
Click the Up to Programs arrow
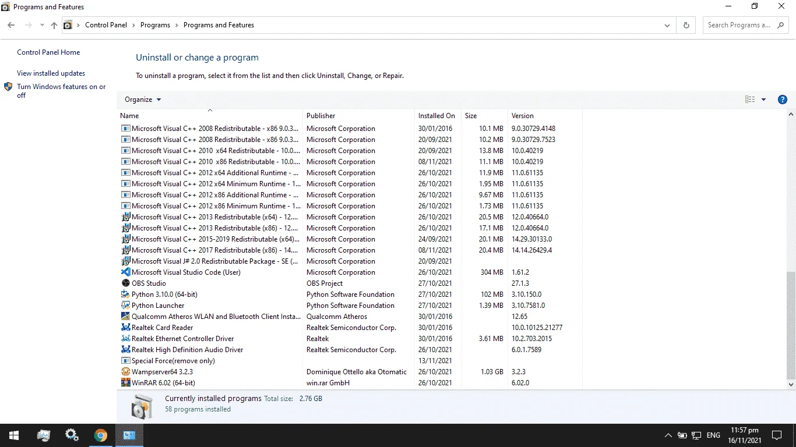[54, 25]
